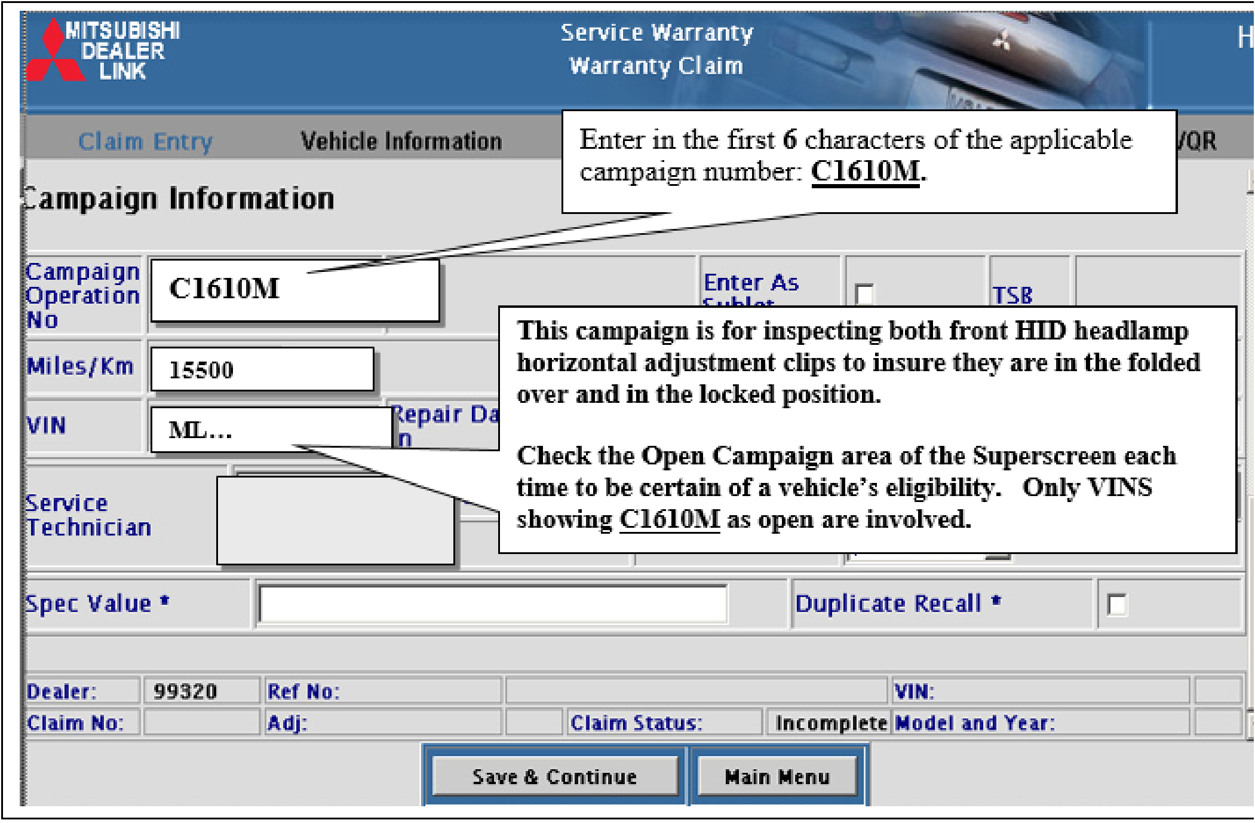This screenshot has width=1255, height=823.
Task: Switch to the Vehicle Information tab
Action: [x=401, y=141]
